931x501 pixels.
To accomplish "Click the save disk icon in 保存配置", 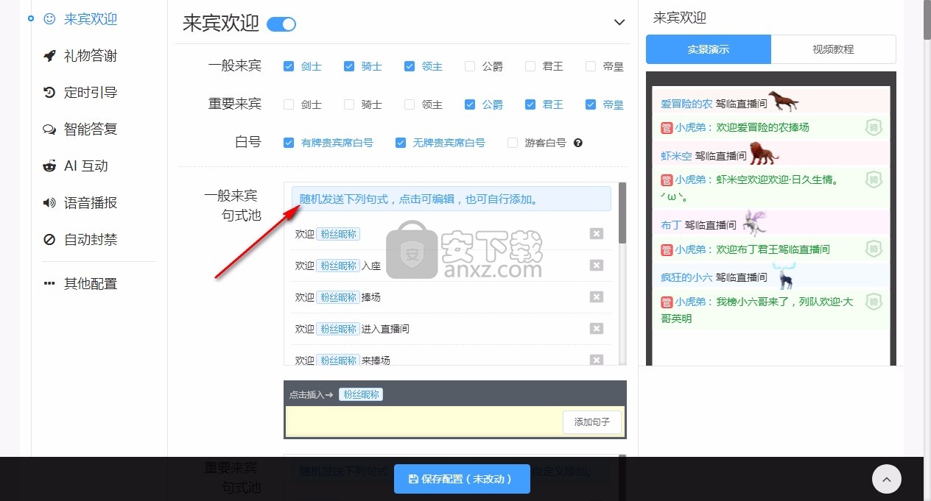I will click(413, 479).
